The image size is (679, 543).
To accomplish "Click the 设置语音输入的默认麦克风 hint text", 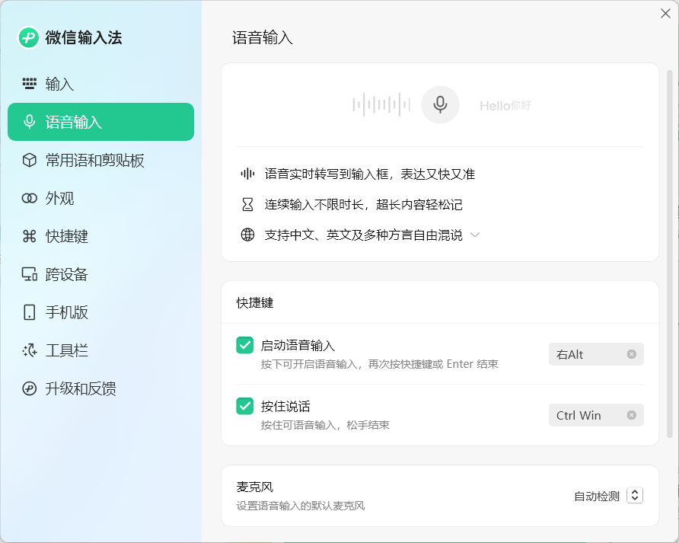I will 301,506.
